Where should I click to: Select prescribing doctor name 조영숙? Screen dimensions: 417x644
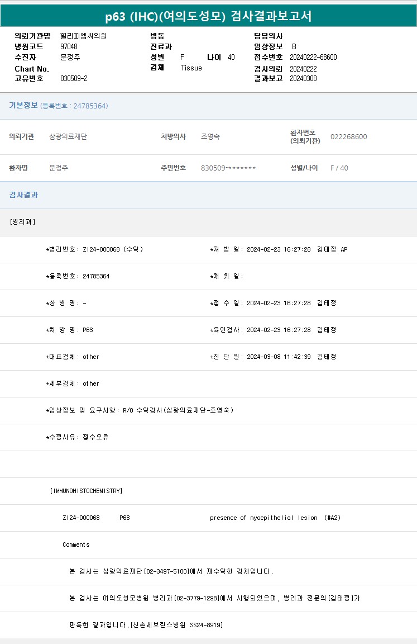[x=210, y=137]
